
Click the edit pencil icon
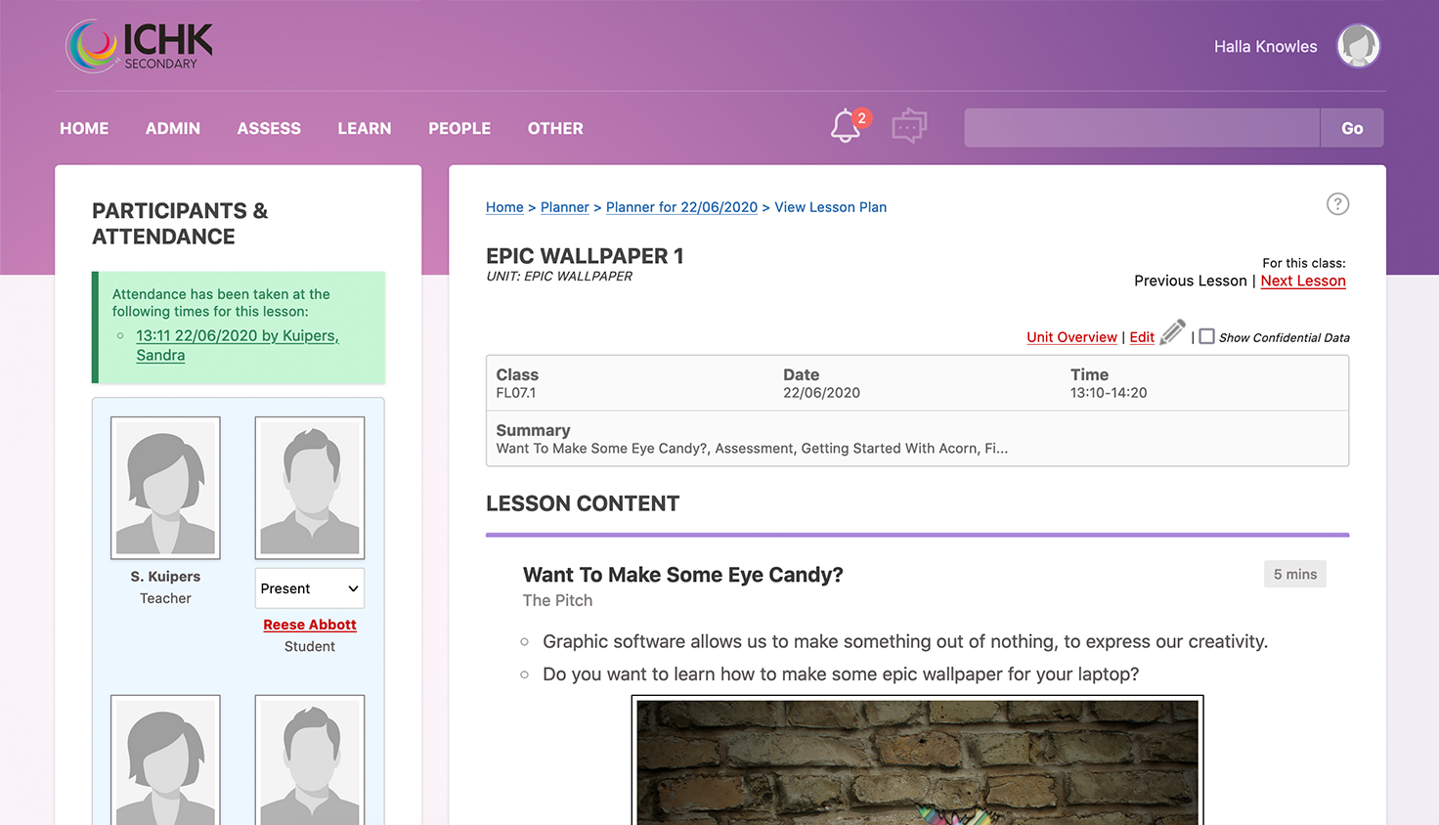(x=1172, y=332)
